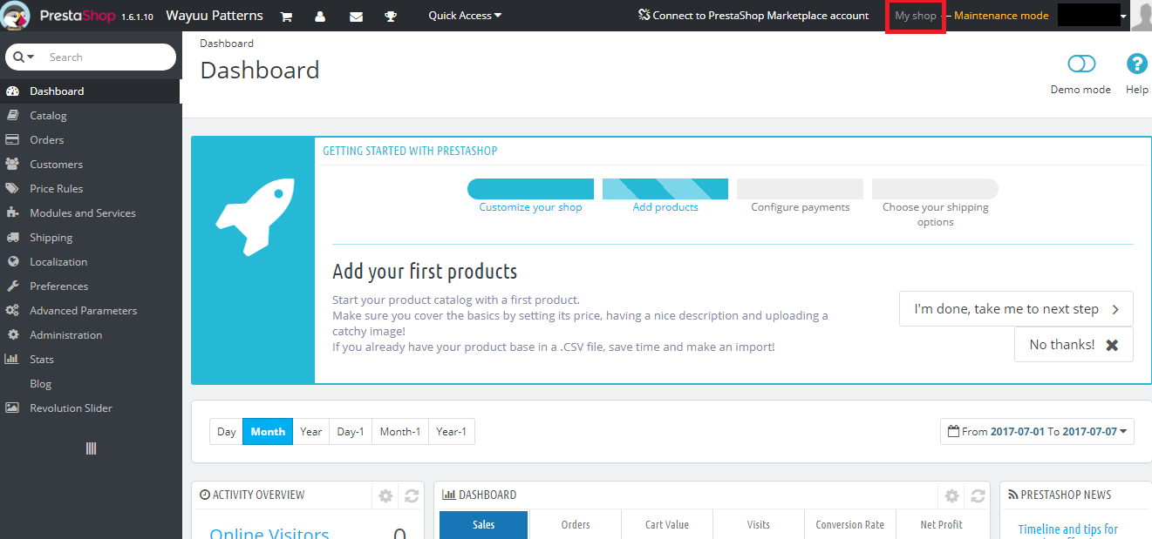Image resolution: width=1152 pixels, height=539 pixels.
Task: Select the Day date range button
Action: pos(227,432)
